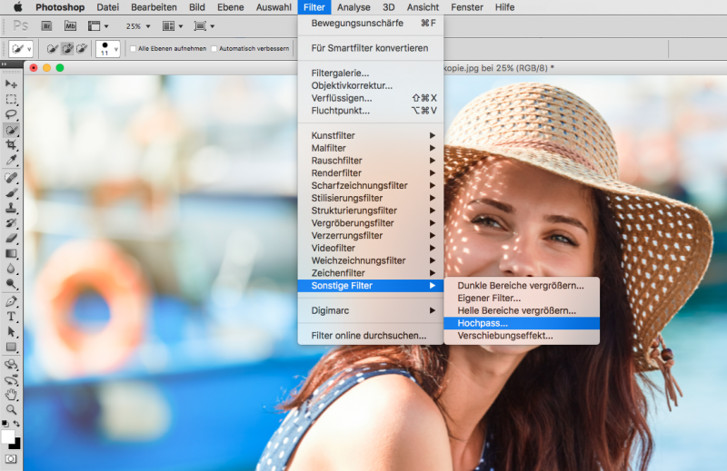This screenshot has width=727, height=471.
Task: Open the Apple menu
Action: pyautogui.click(x=17, y=7)
